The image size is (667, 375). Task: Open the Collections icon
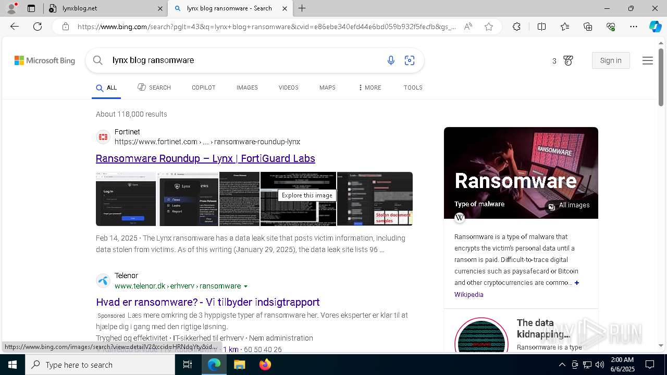point(588,27)
